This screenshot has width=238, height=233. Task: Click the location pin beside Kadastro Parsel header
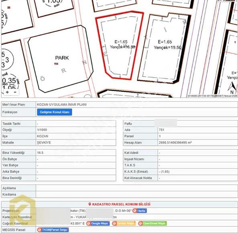click(x=90, y=204)
